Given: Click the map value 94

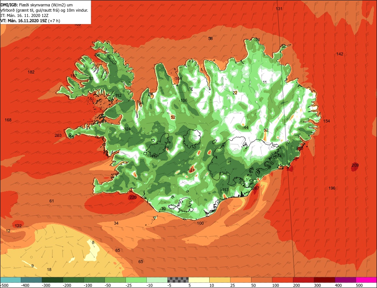Looking at the screenshot, I should (141, 103).
